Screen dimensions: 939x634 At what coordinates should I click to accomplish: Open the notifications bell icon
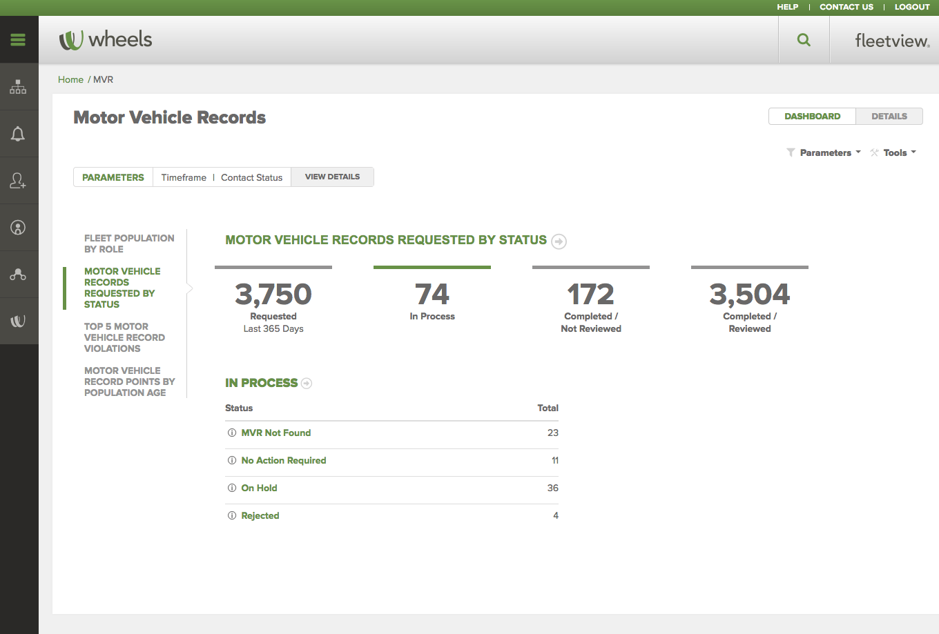point(19,134)
